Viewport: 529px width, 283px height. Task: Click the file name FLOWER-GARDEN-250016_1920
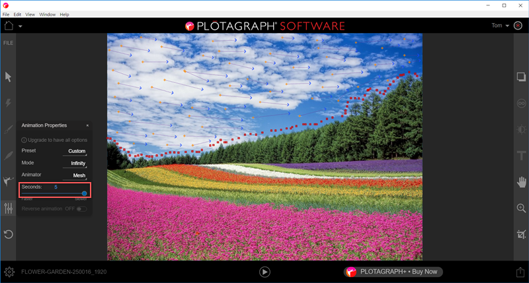(x=63, y=272)
